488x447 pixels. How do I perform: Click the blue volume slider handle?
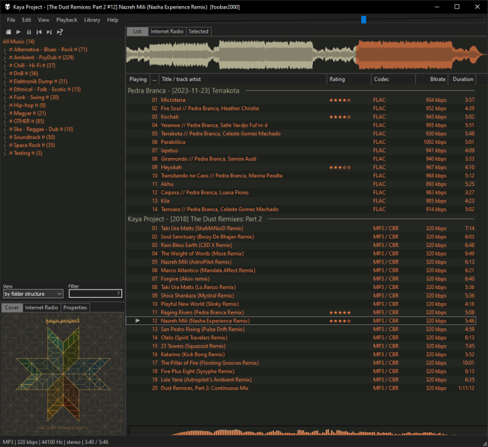364,20
